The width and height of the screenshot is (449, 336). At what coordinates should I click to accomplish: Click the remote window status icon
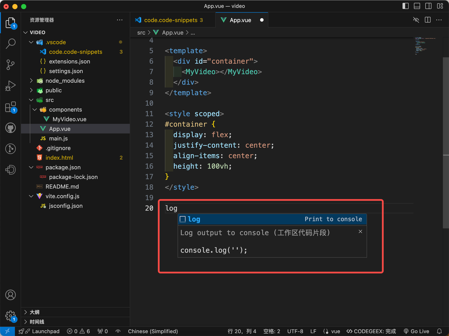tap(7, 331)
